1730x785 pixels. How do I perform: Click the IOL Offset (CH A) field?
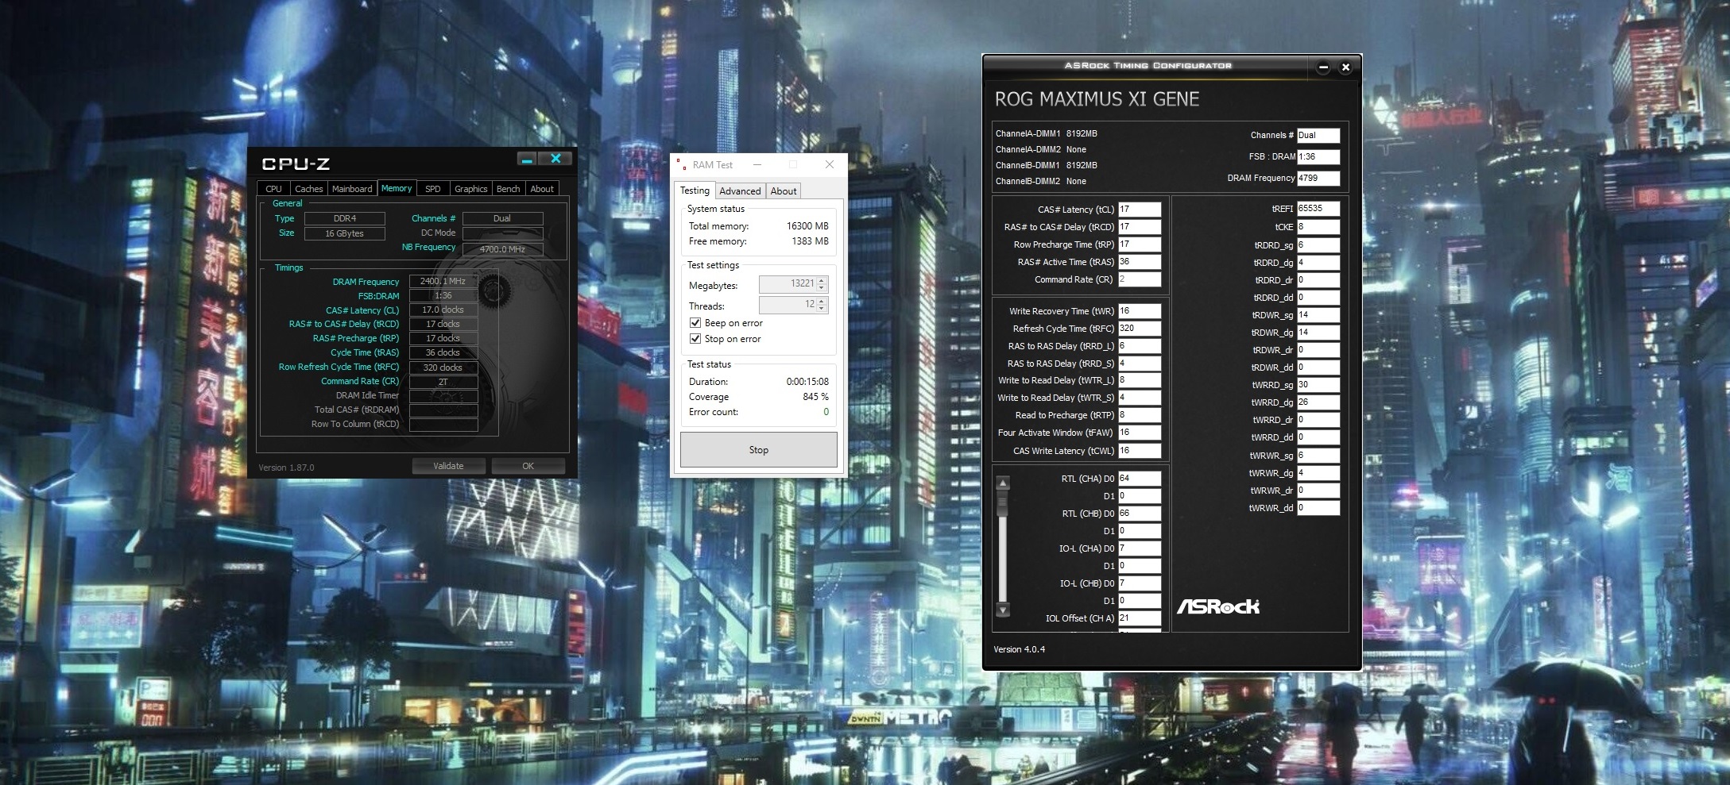[1140, 618]
